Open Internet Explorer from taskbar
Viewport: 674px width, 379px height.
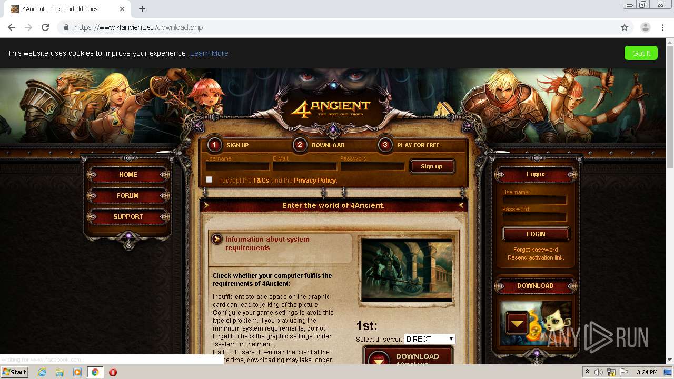click(x=42, y=372)
